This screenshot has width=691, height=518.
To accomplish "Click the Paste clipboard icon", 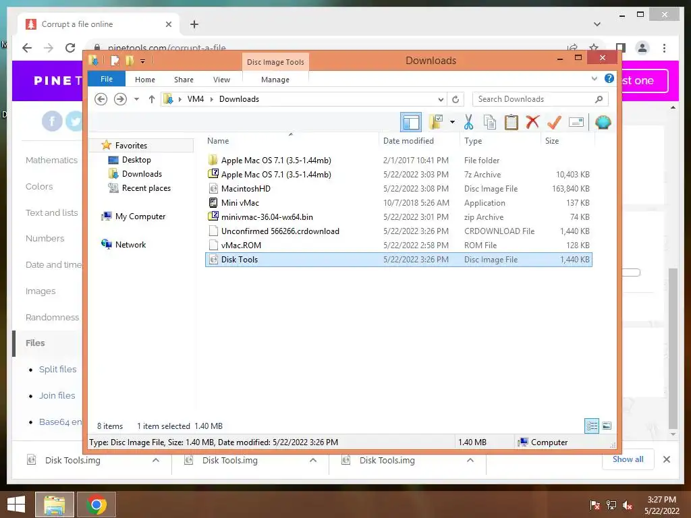I will tap(512, 122).
